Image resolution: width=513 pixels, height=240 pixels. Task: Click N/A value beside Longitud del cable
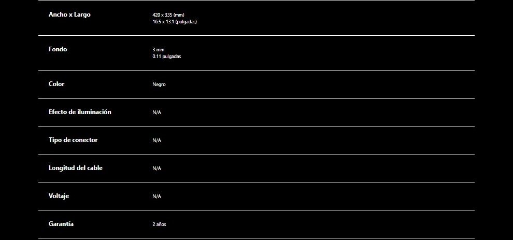point(156,168)
